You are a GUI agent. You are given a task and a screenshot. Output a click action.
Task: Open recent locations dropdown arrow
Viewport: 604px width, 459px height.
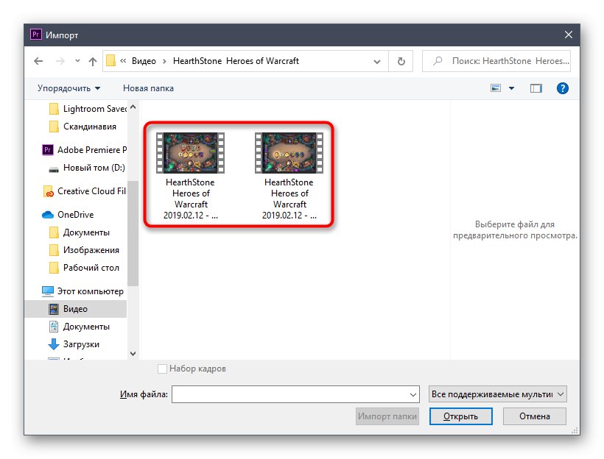(77, 61)
